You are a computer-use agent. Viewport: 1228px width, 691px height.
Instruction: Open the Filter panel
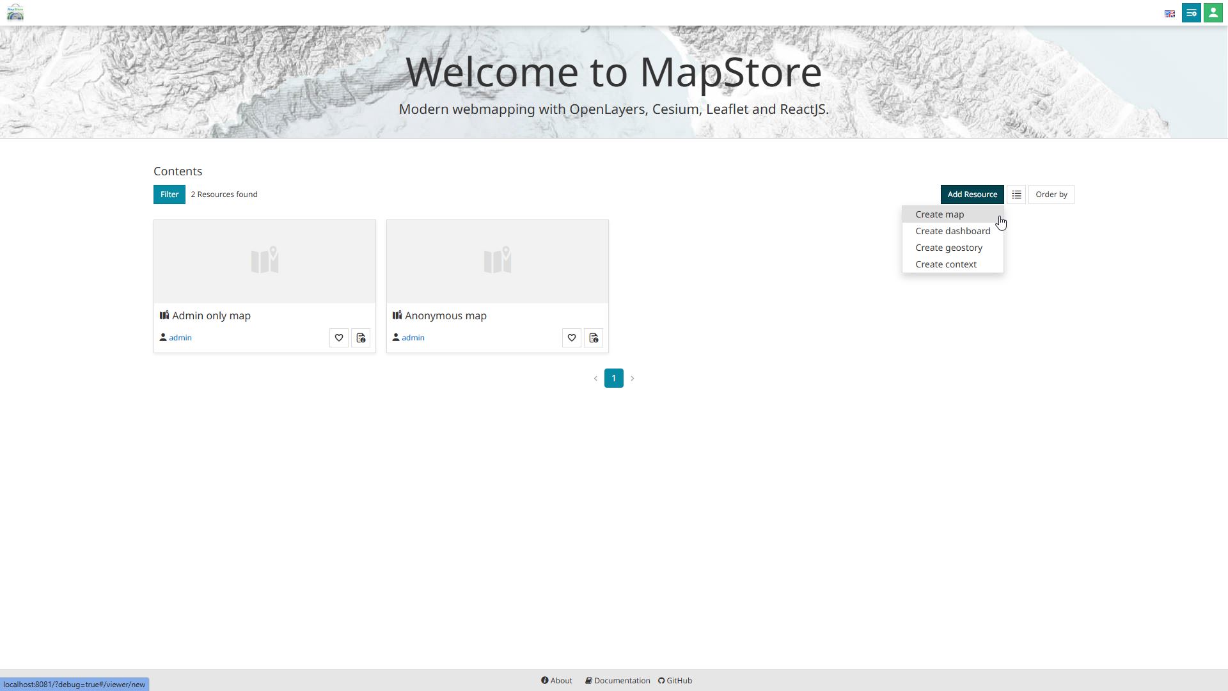tap(169, 195)
